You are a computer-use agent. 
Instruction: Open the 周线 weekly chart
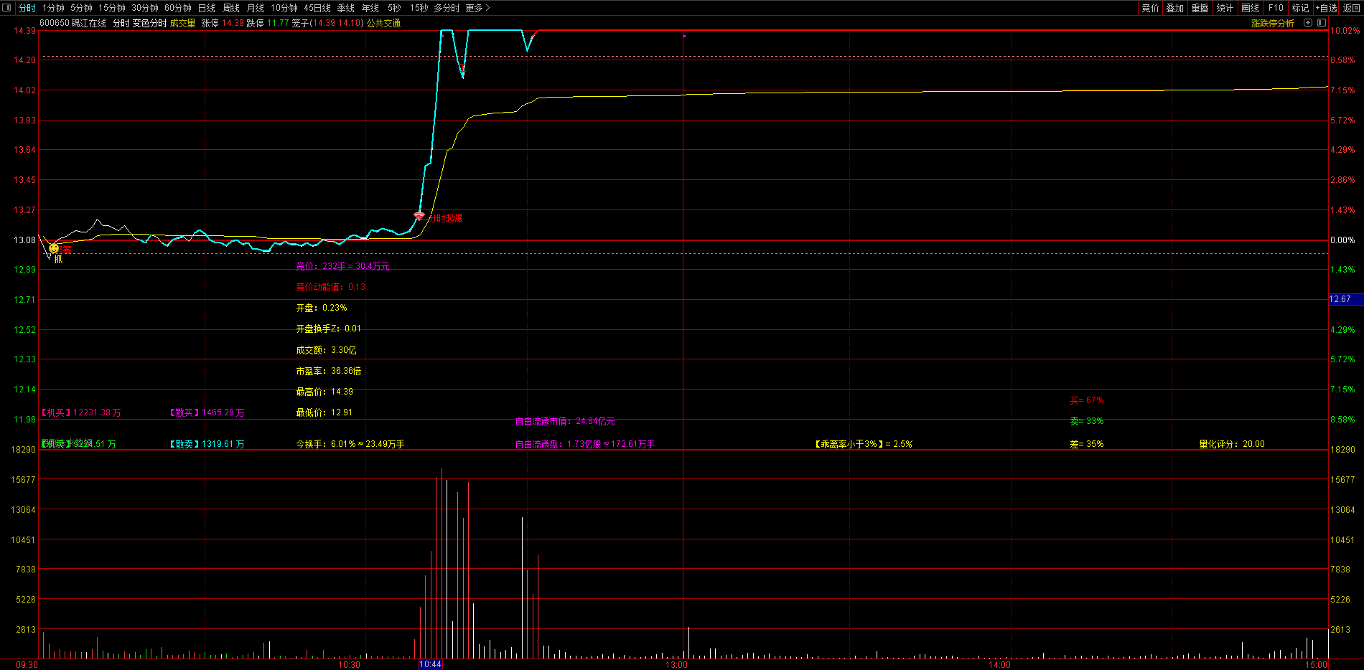coord(231,8)
